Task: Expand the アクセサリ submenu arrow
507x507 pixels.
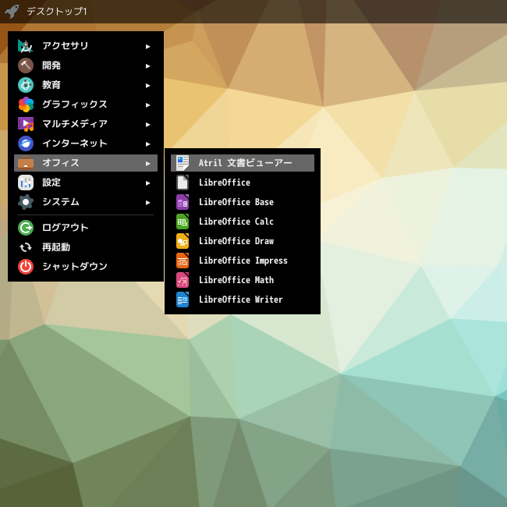Action: (x=147, y=47)
